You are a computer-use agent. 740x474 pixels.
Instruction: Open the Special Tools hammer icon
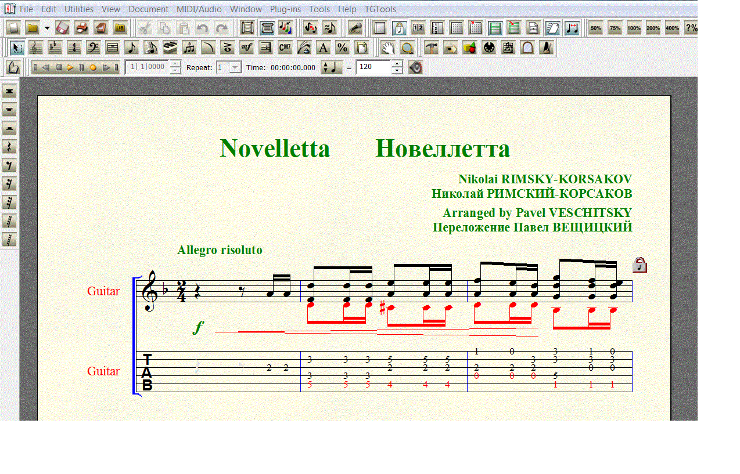[x=432, y=47]
